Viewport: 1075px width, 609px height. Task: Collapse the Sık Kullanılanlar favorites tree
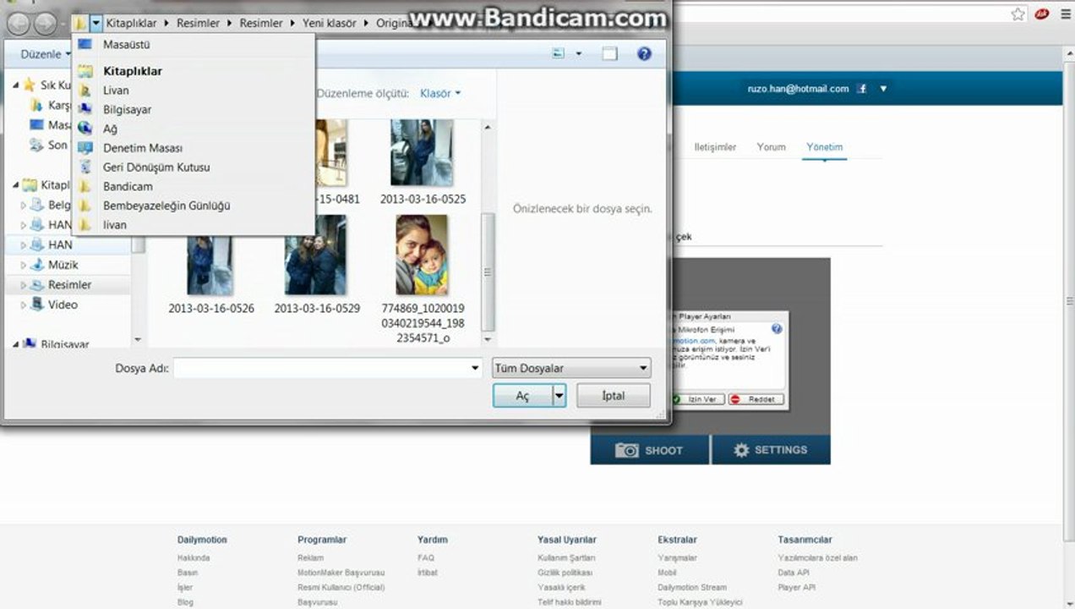[x=17, y=85]
